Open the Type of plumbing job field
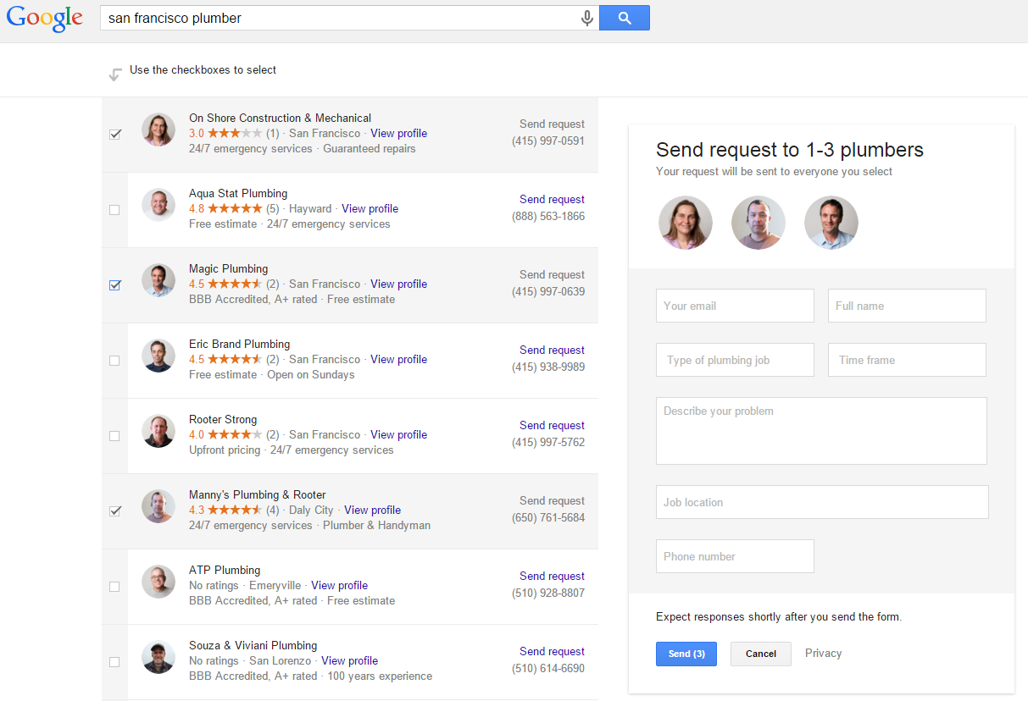 (735, 360)
